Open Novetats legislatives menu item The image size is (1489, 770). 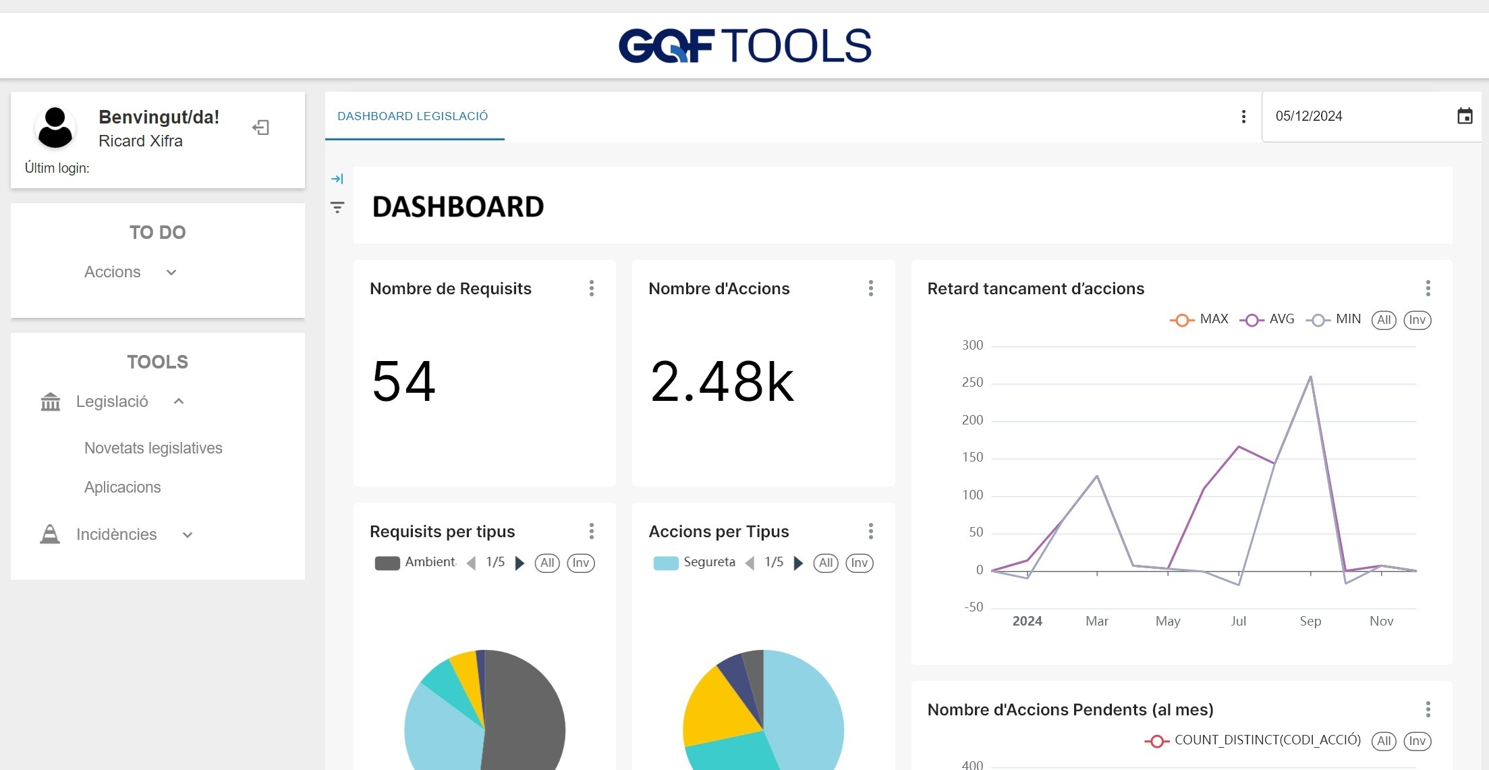pos(153,448)
